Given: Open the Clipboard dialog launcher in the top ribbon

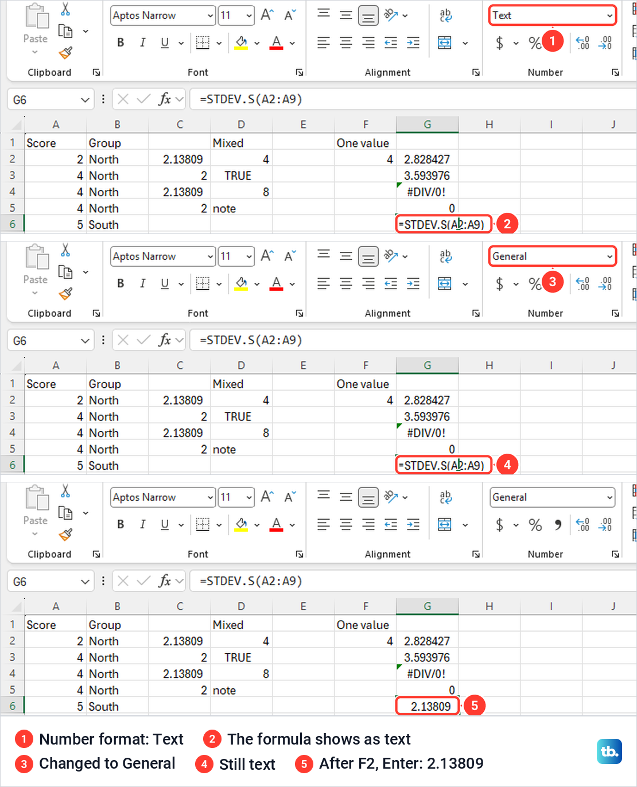Looking at the screenshot, I should 96,72.
